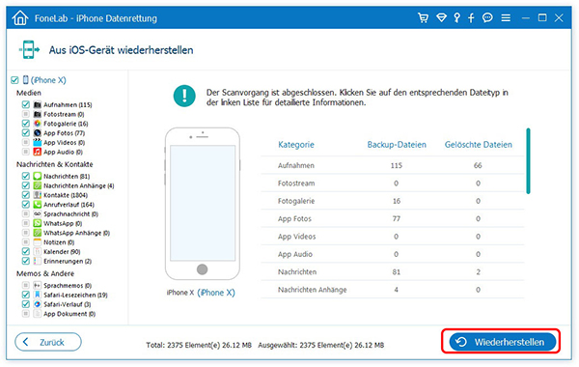
Task: Uncheck the Nachrichten (81) checkbox
Action: 25,177
